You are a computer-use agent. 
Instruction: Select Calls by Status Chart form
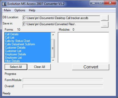28,41
